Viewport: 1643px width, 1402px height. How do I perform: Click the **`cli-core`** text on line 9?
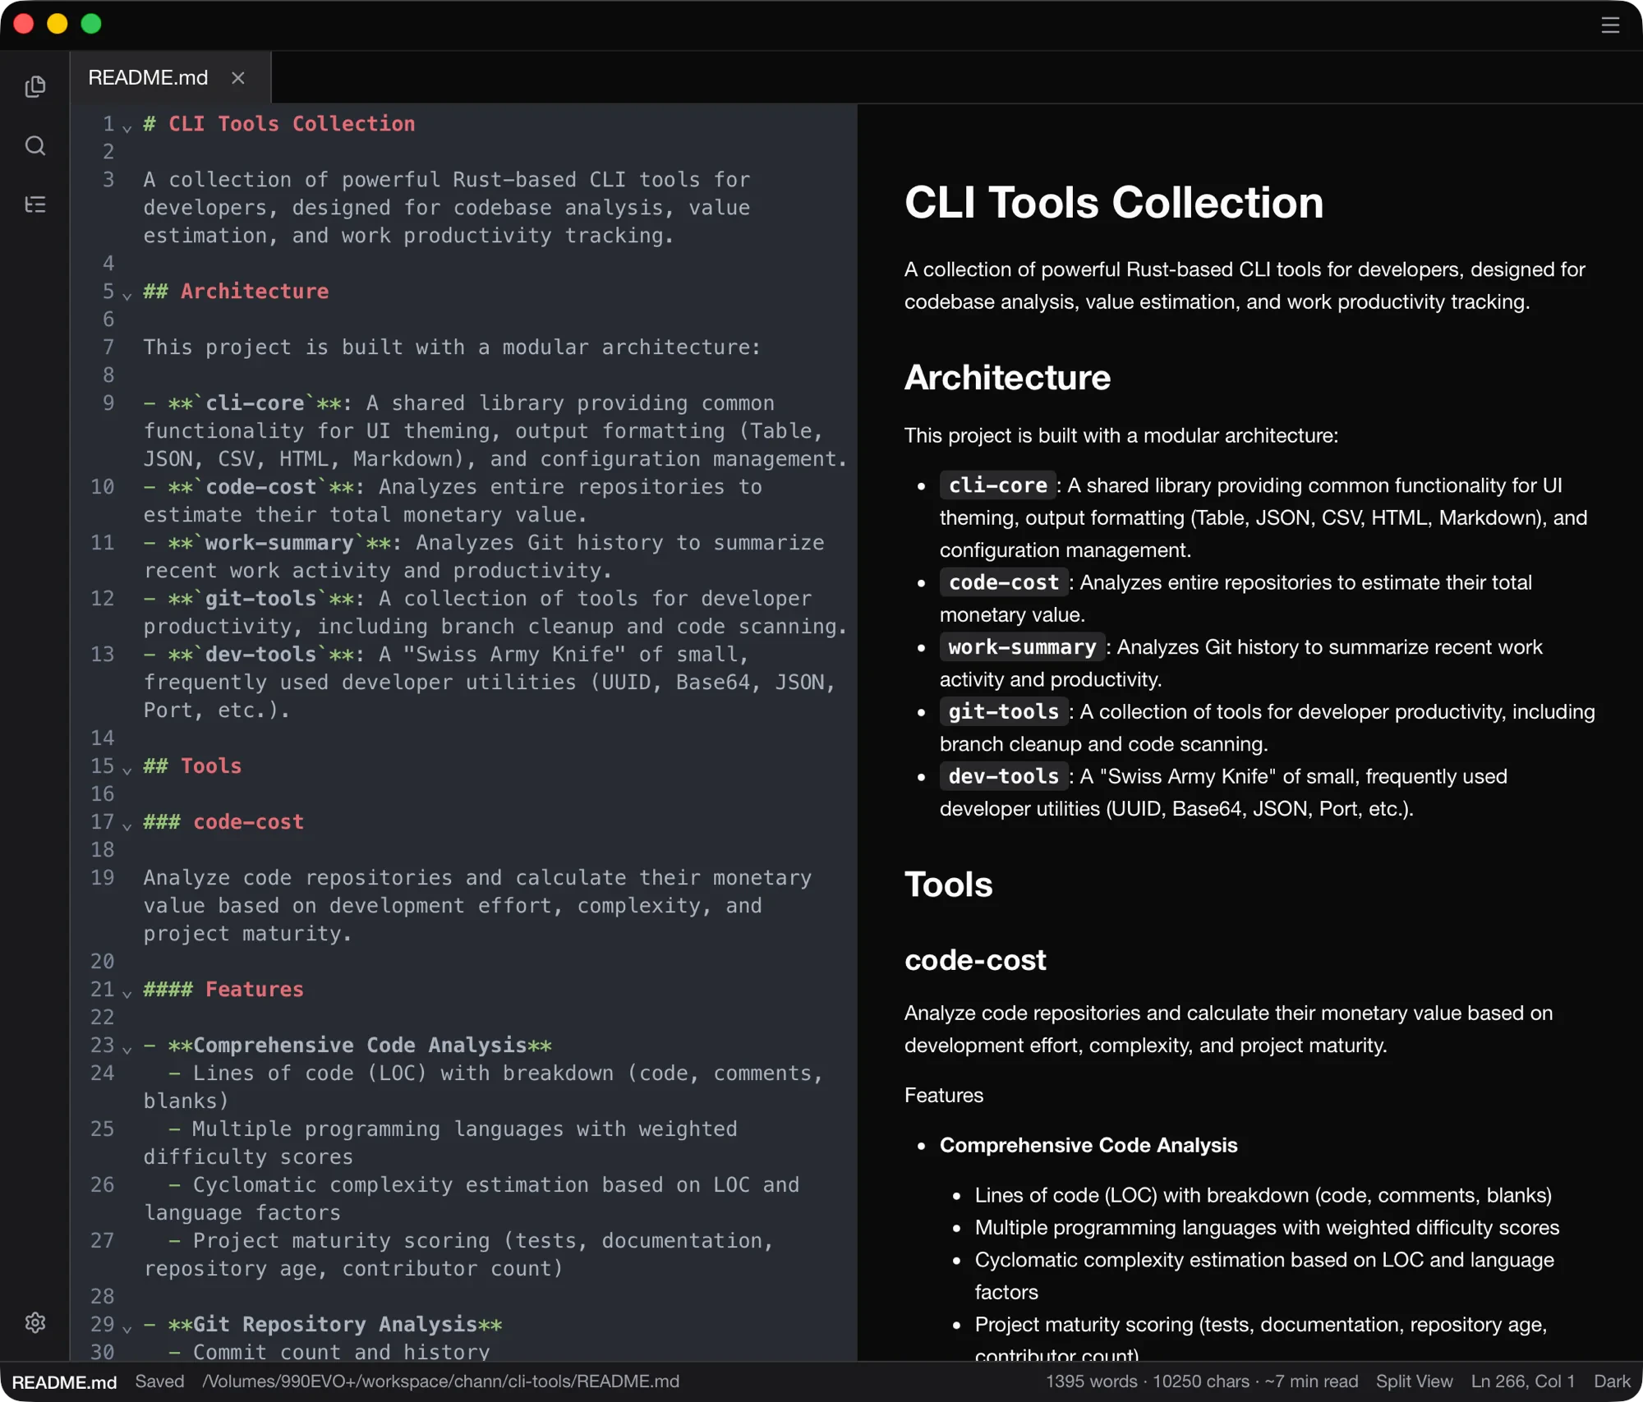click(x=255, y=403)
